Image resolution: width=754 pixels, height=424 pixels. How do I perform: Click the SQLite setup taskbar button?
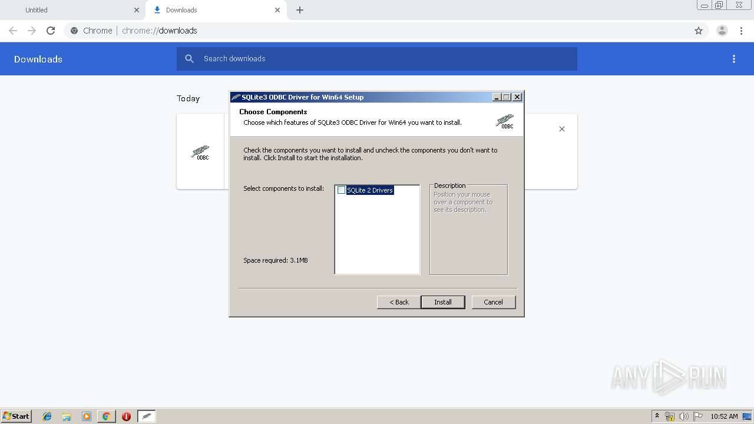click(x=147, y=416)
